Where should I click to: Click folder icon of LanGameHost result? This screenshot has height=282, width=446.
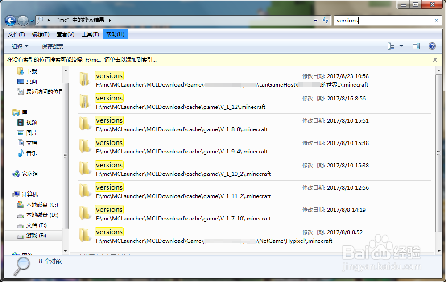coord(84,79)
